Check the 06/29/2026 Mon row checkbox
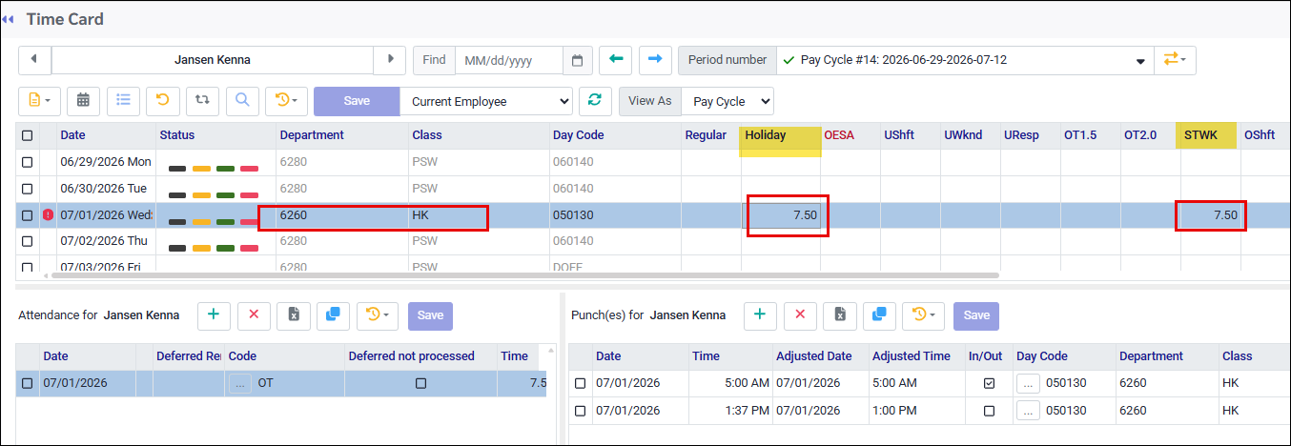The width and height of the screenshot is (1291, 446). (x=27, y=162)
